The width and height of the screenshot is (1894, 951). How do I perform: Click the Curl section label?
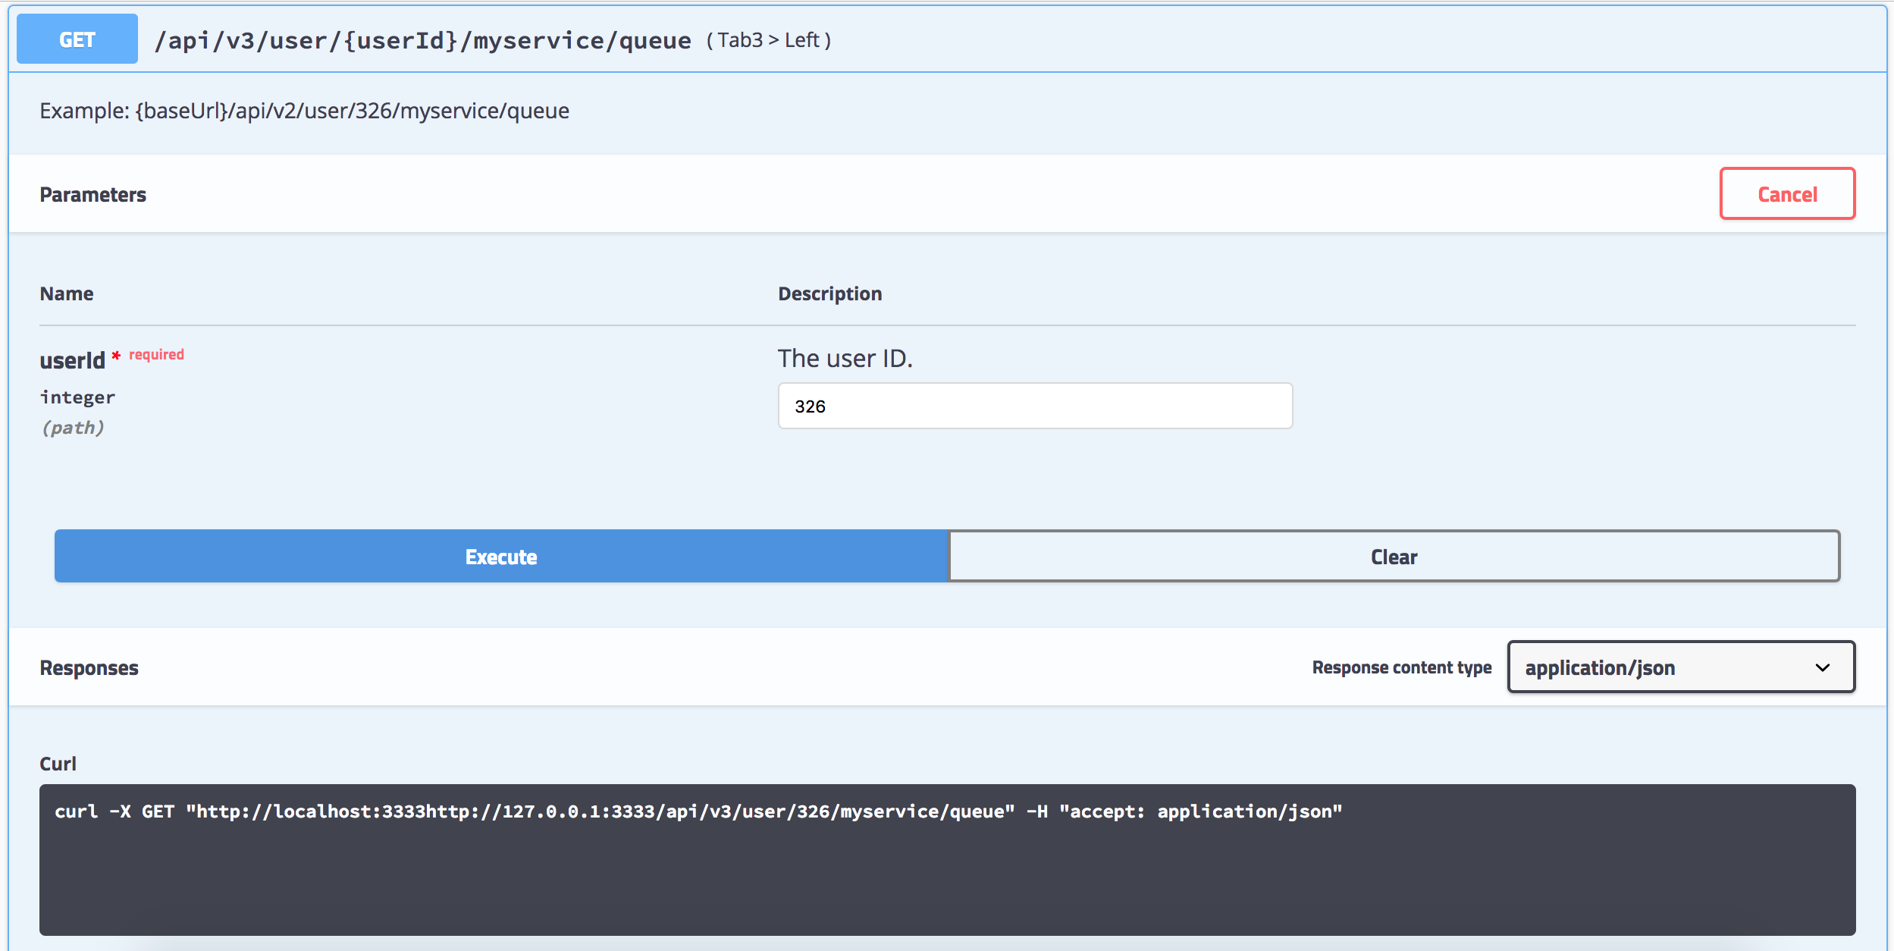(60, 764)
